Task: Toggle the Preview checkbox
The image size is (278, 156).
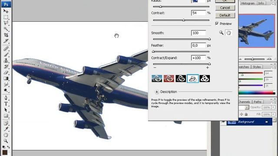Action: pyautogui.click(x=217, y=23)
